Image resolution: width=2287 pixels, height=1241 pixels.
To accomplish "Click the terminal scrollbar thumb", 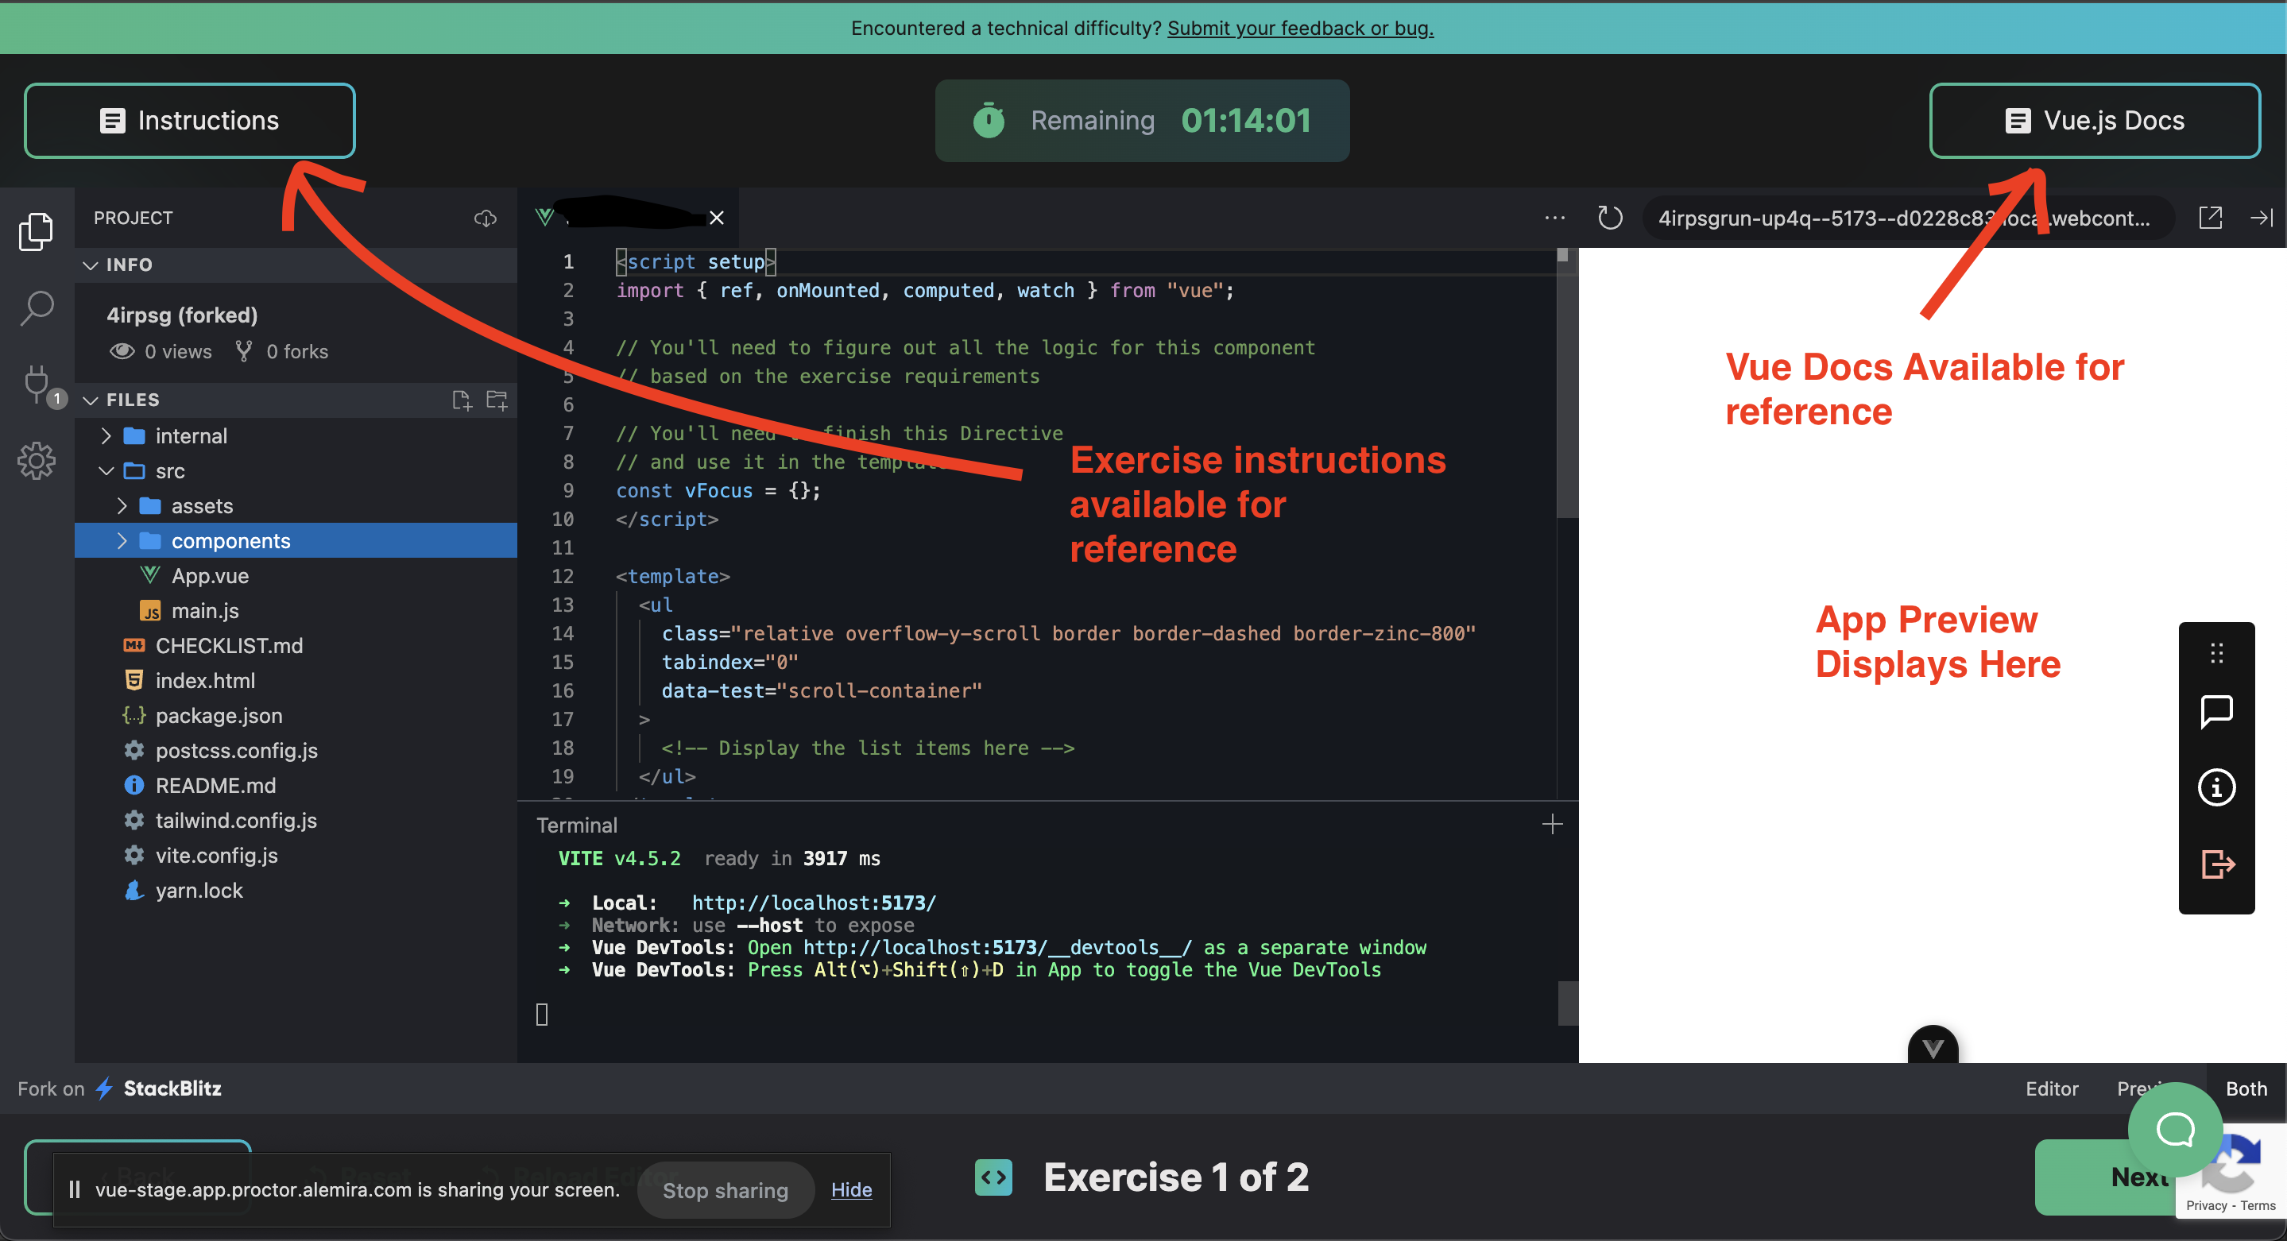I will [x=1568, y=1003].
